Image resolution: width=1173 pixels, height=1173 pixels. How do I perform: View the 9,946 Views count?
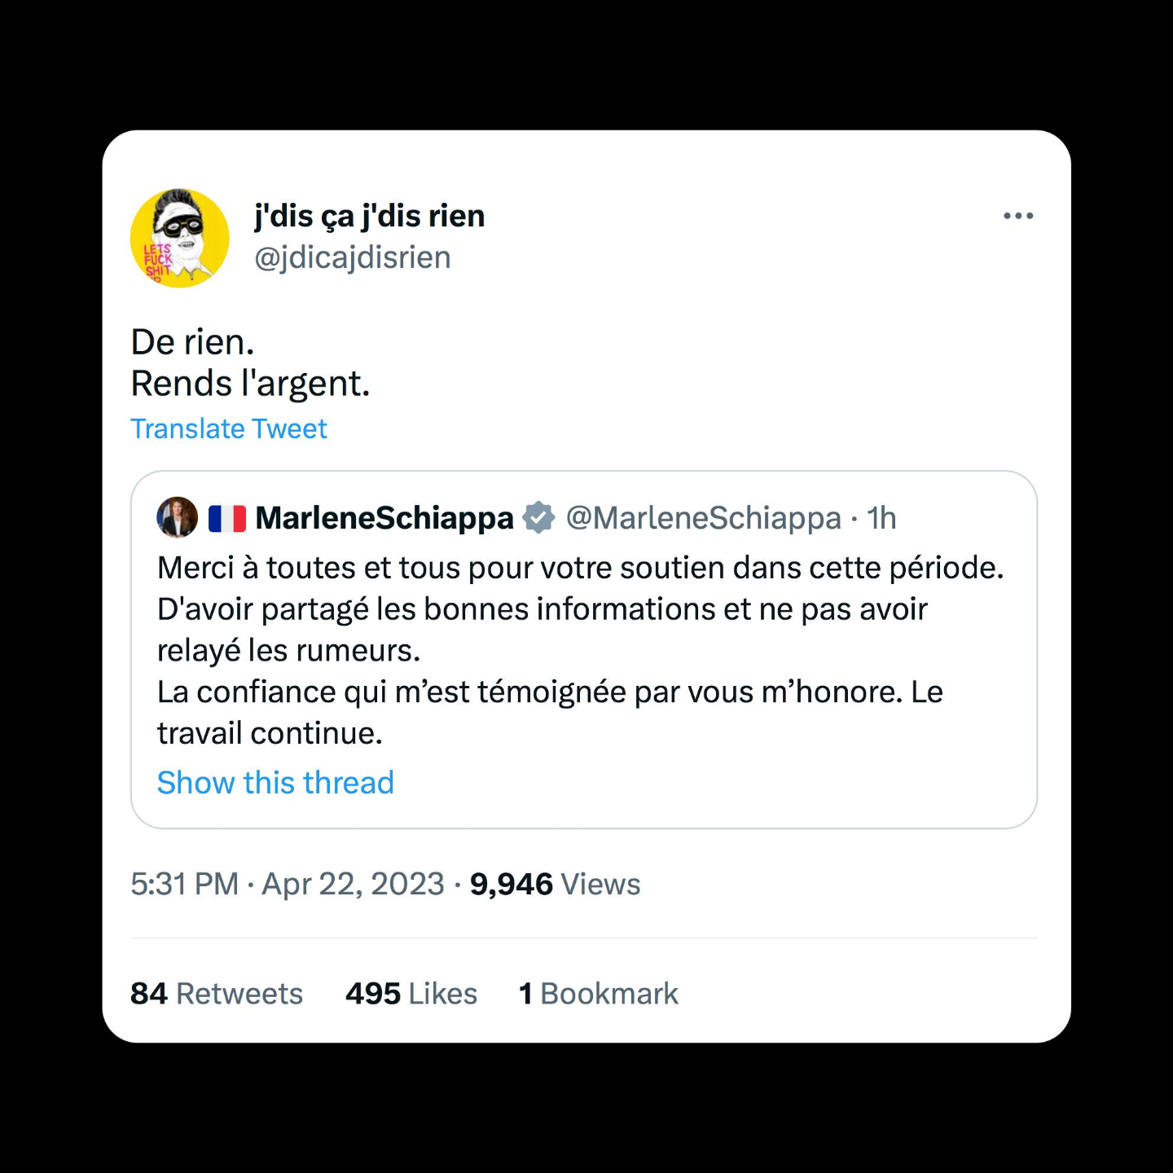click(556, 884)
